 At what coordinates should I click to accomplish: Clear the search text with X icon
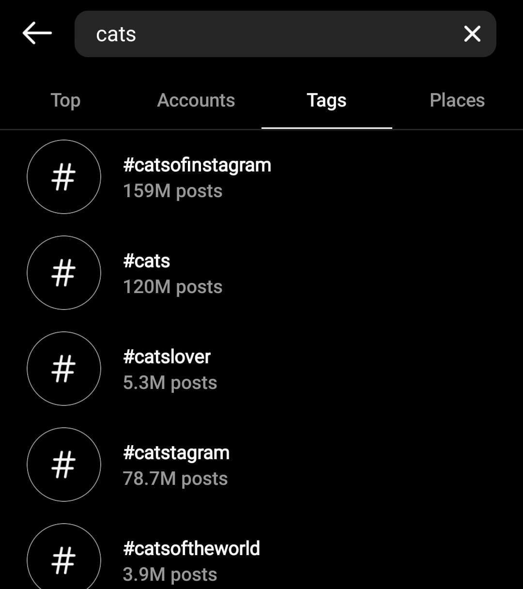point(472,34)
